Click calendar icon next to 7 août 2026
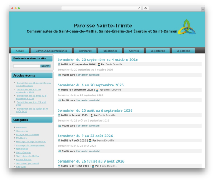 (59, 141)
